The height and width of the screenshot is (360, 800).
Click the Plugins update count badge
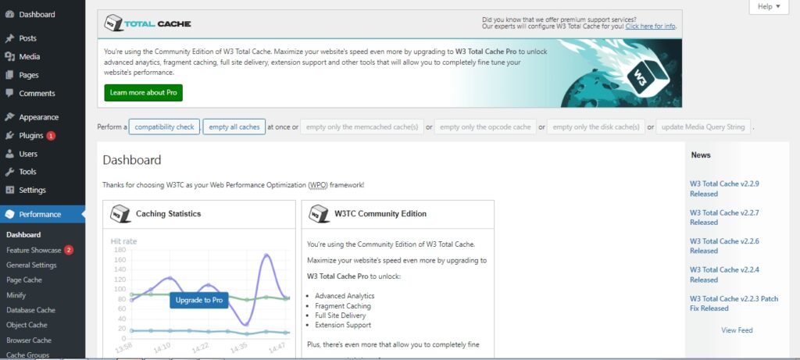[x=51, y=136]
